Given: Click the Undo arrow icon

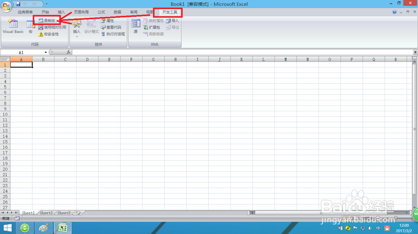Looking at the screenshot, I should 25,4.
